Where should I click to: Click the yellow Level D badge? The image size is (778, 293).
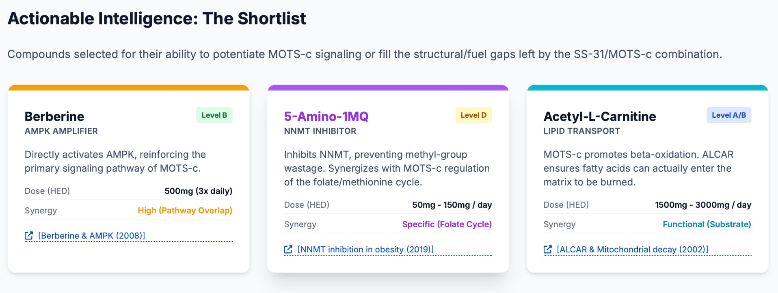point(473,115)
